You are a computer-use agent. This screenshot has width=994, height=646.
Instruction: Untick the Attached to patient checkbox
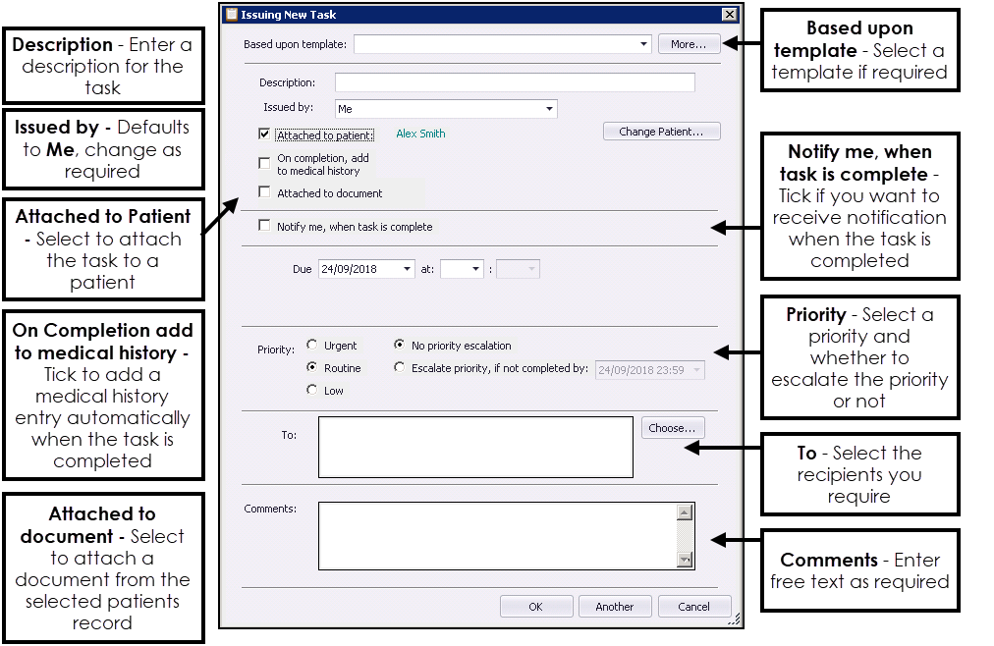click(x=264, y=135)
